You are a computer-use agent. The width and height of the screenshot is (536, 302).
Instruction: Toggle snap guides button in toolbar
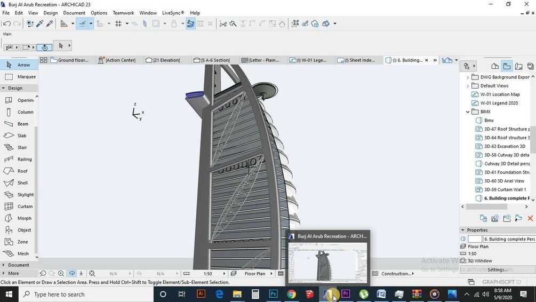[82, 23]
